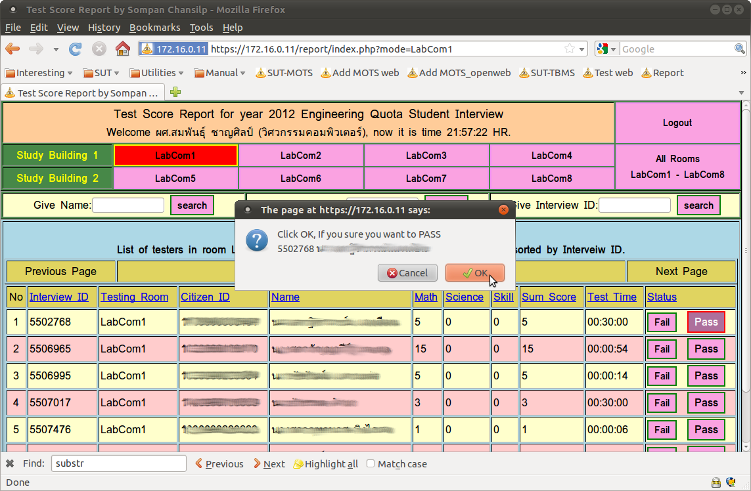Expand the Utilities bookmarks folder
This screenshot has height=491, width=751.
pos(156,73)
